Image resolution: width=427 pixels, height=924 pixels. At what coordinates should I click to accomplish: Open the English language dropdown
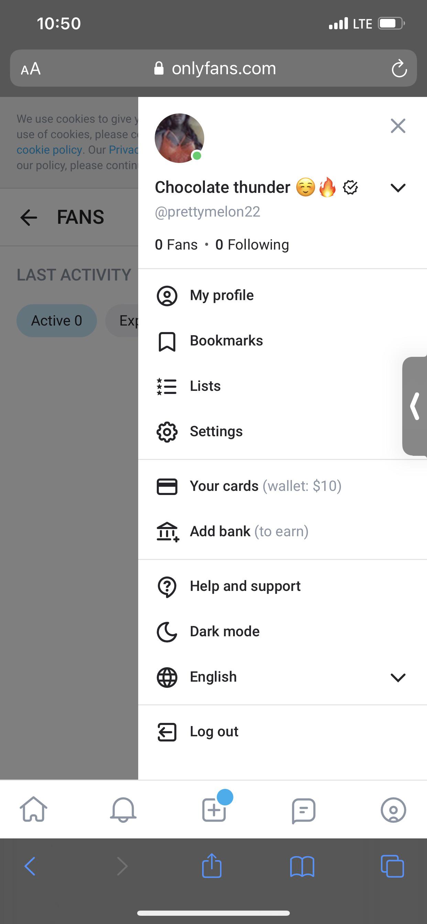click(x=283, y=677)
